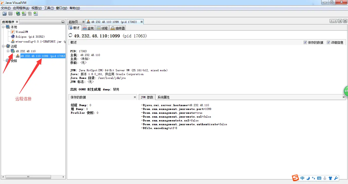The width and height of the screenshot is (348, 184).
Task: Click the green 69 floating badge
Action: [x=346, y=91]
